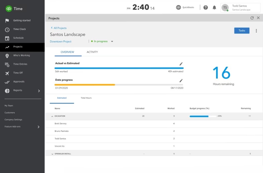Click the Date progress pencil edit icon
Image resolution: width=263 pixels, height=173 pixels.
(181, 81)
